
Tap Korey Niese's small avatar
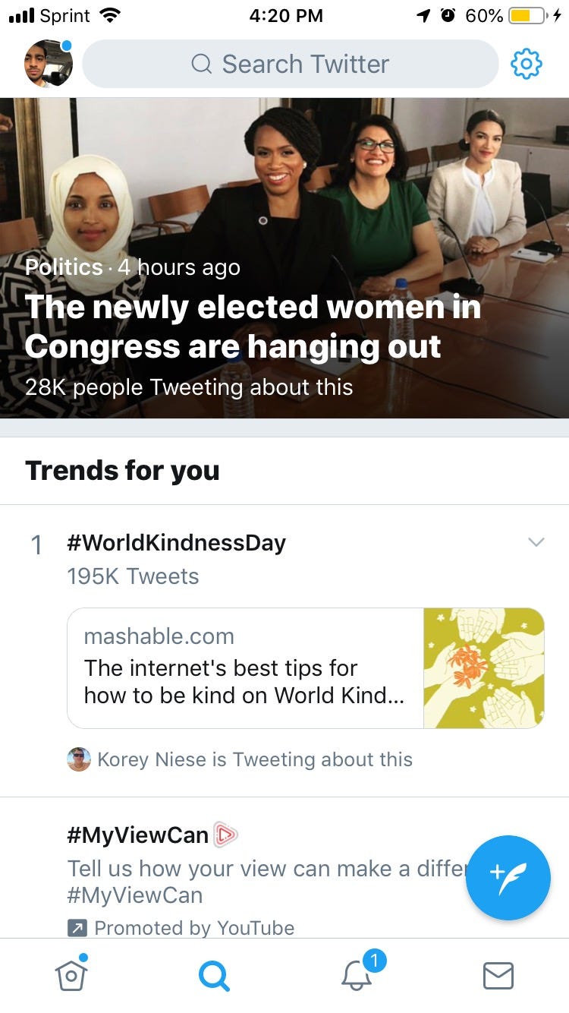[x=78, y=759]
